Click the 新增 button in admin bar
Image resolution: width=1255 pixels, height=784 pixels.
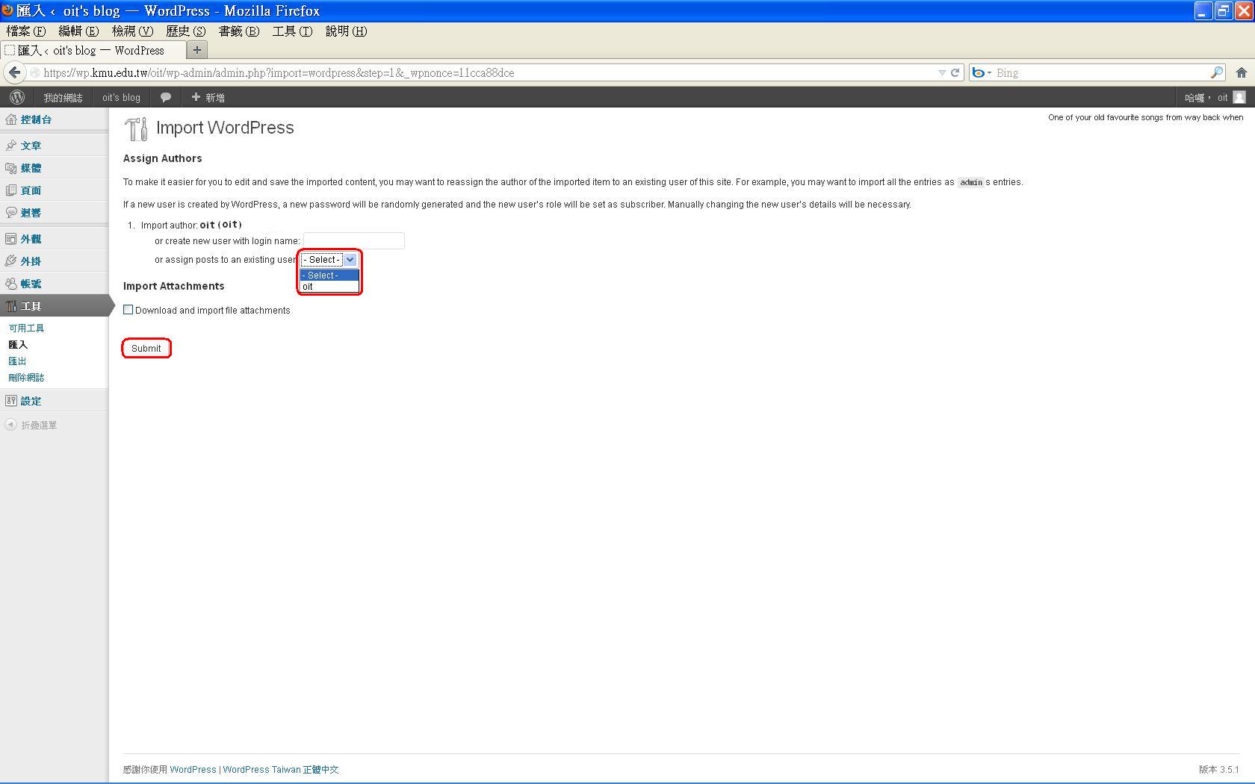208,98
